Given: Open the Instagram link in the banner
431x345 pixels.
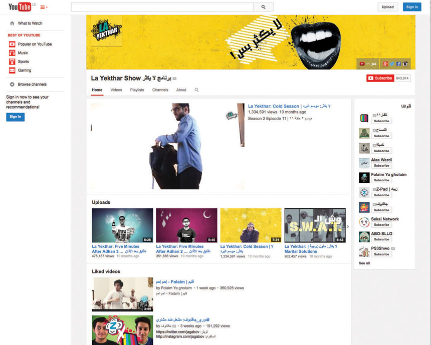Looking at the screenshot, I should click(x=405, y=64).
